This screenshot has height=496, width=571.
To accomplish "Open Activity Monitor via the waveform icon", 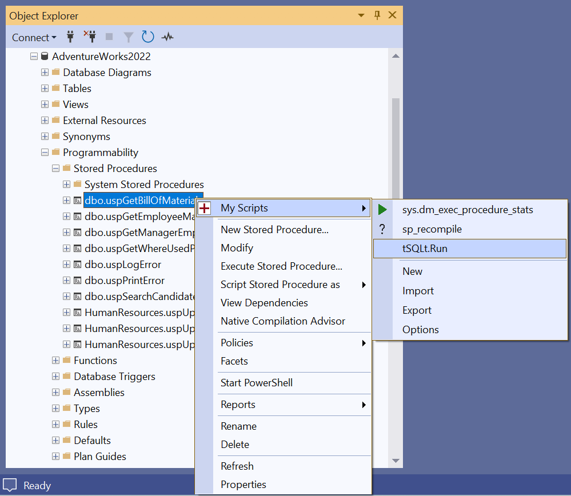I will click(x=167, y=37).
